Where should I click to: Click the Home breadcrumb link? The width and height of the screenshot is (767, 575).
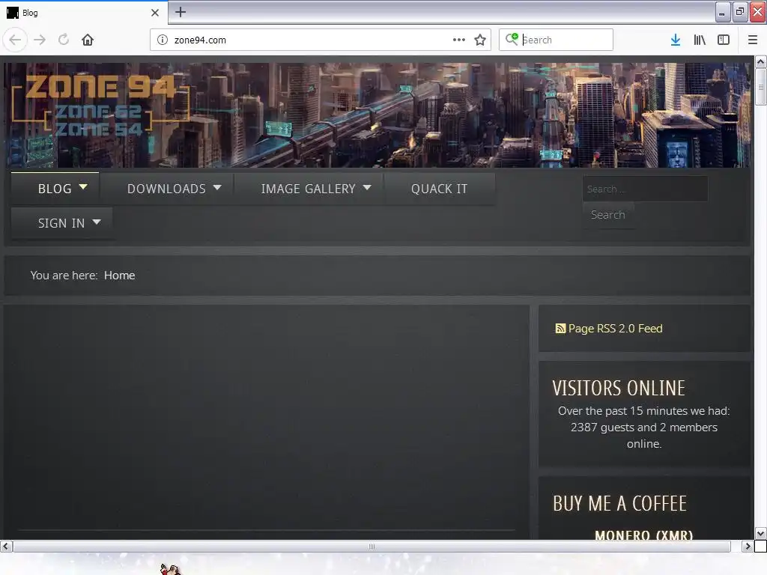[119, 276]
